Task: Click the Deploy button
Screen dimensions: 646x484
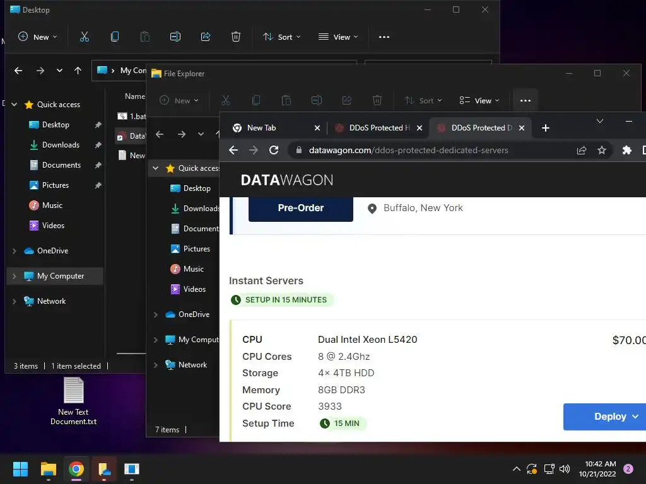Action: [x=604, y=417]
